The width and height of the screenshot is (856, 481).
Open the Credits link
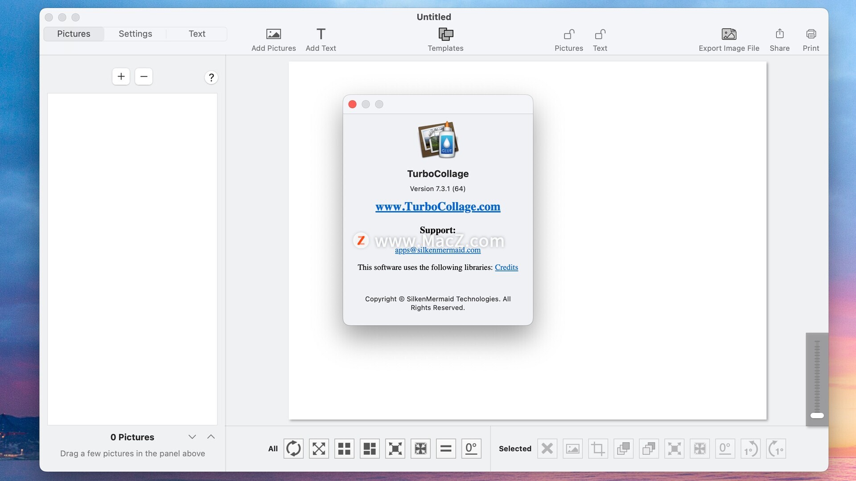(506, 267)
